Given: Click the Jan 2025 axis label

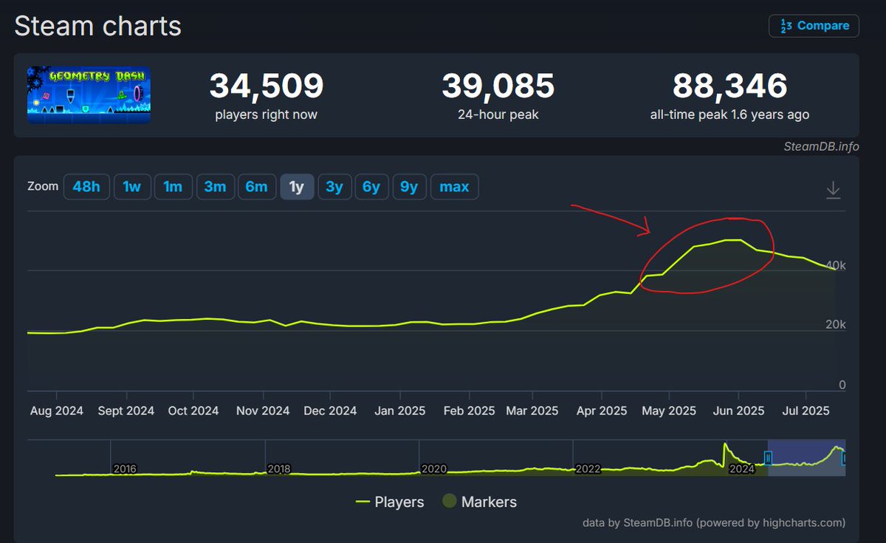Looking at the screenshot, I should [399, 411].
